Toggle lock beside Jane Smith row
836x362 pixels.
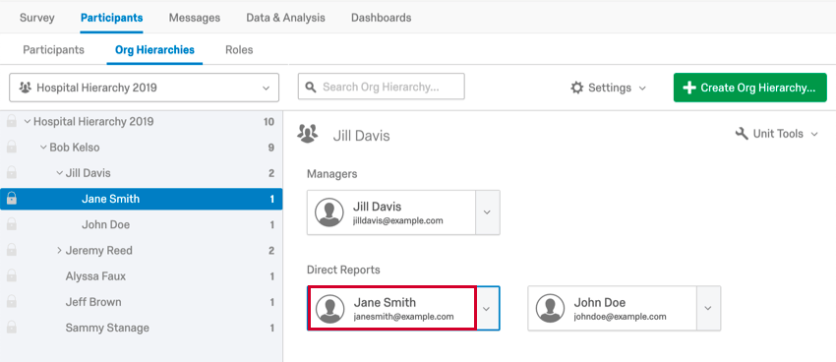click(11, 199)
